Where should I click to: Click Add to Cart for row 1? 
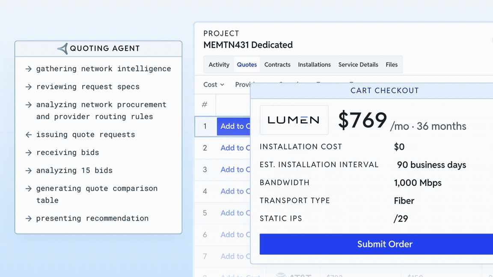tap(233, 126)
